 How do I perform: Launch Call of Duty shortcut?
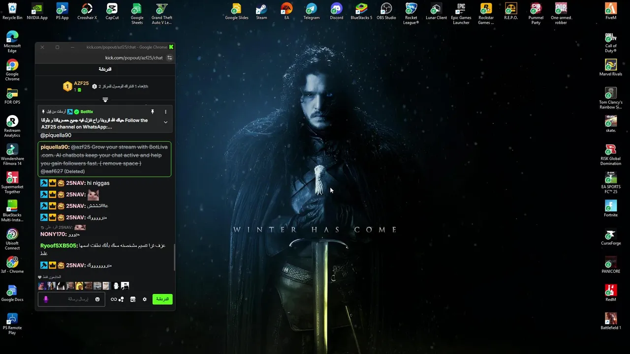[611, 42]
